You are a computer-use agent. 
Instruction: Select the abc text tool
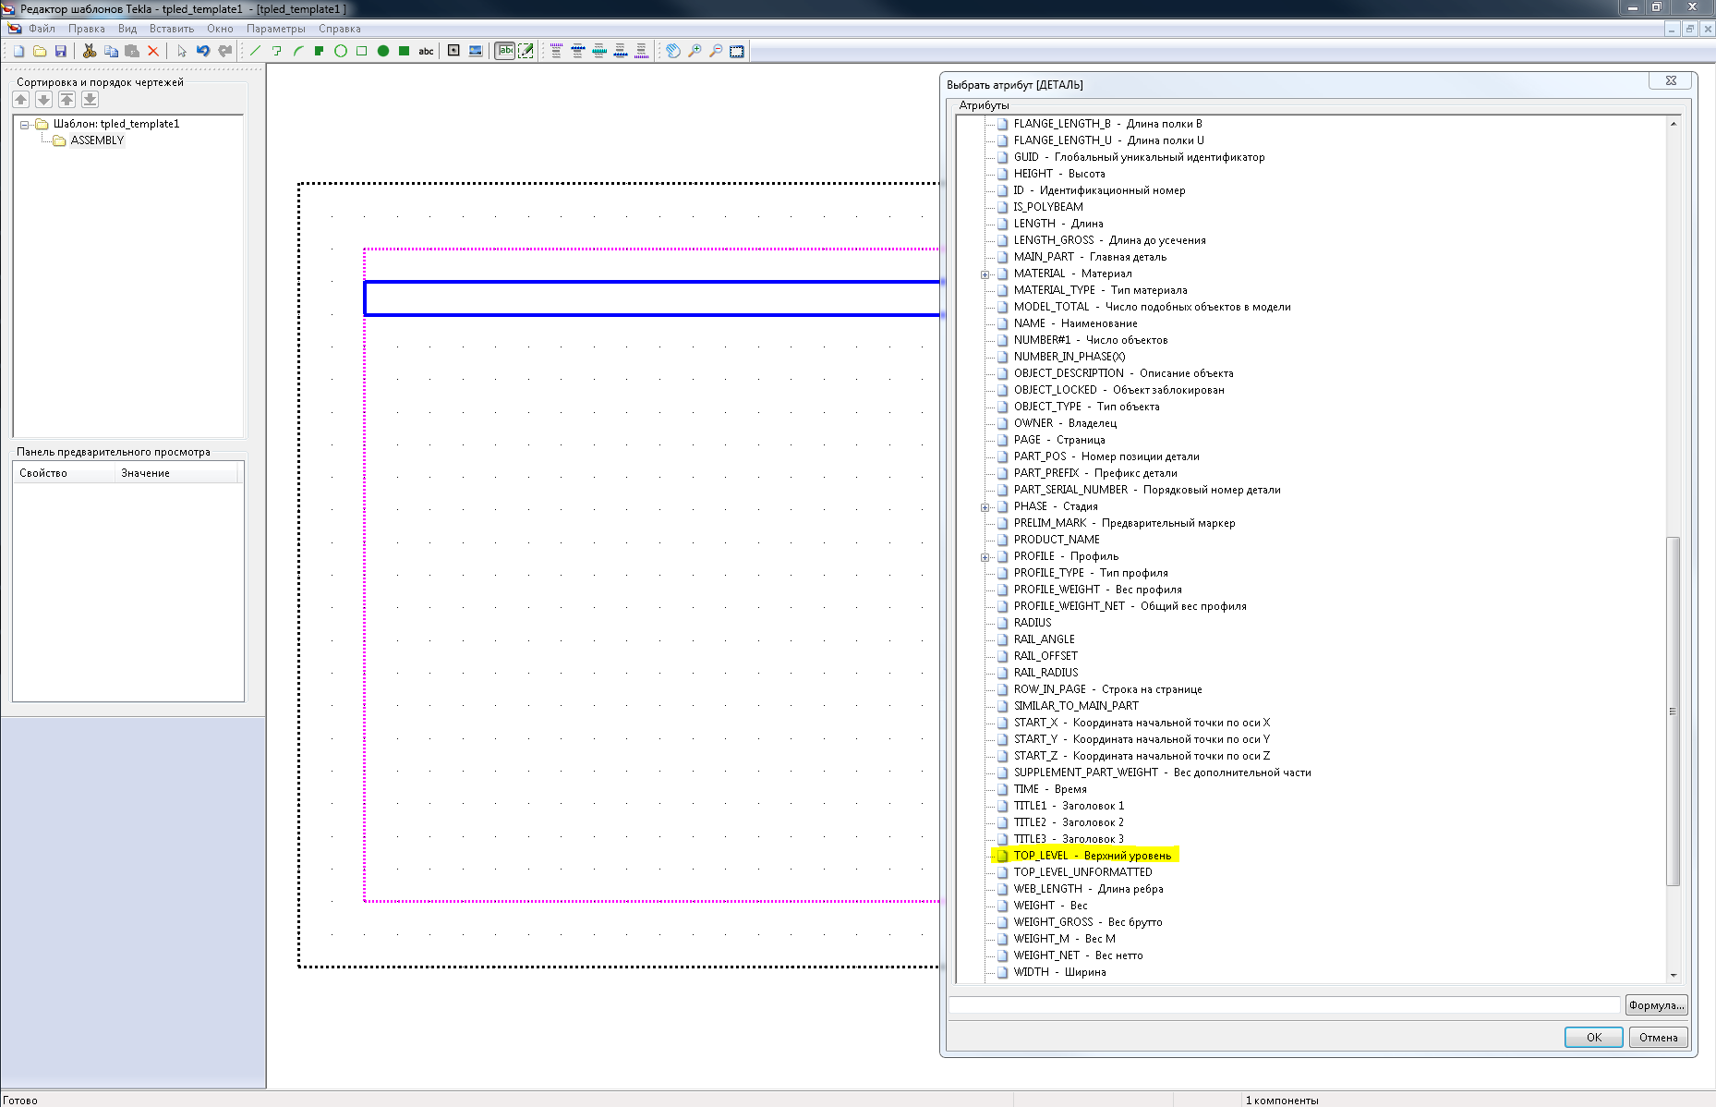click(426, 52)
